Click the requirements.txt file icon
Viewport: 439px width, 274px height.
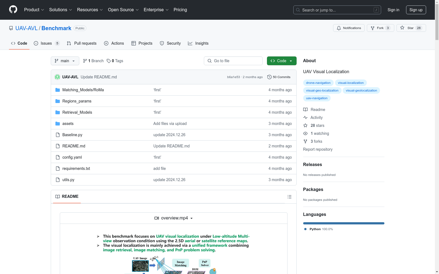tap(58, 169)
